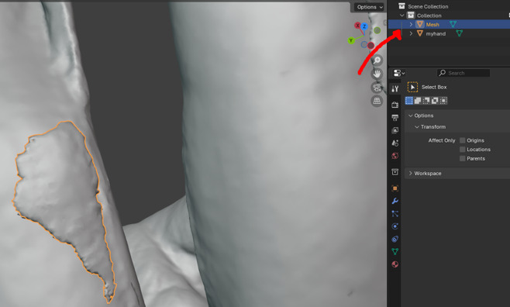Choose Extend selection mode icon
The height and width of the screenshot is (307, 510).
[x=418, y=101]
